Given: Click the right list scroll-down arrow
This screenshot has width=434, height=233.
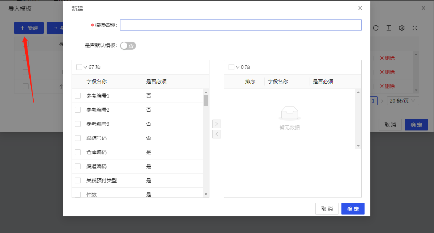Looking at the screenshot, I should pyautogui.click(x=358, y=146).
